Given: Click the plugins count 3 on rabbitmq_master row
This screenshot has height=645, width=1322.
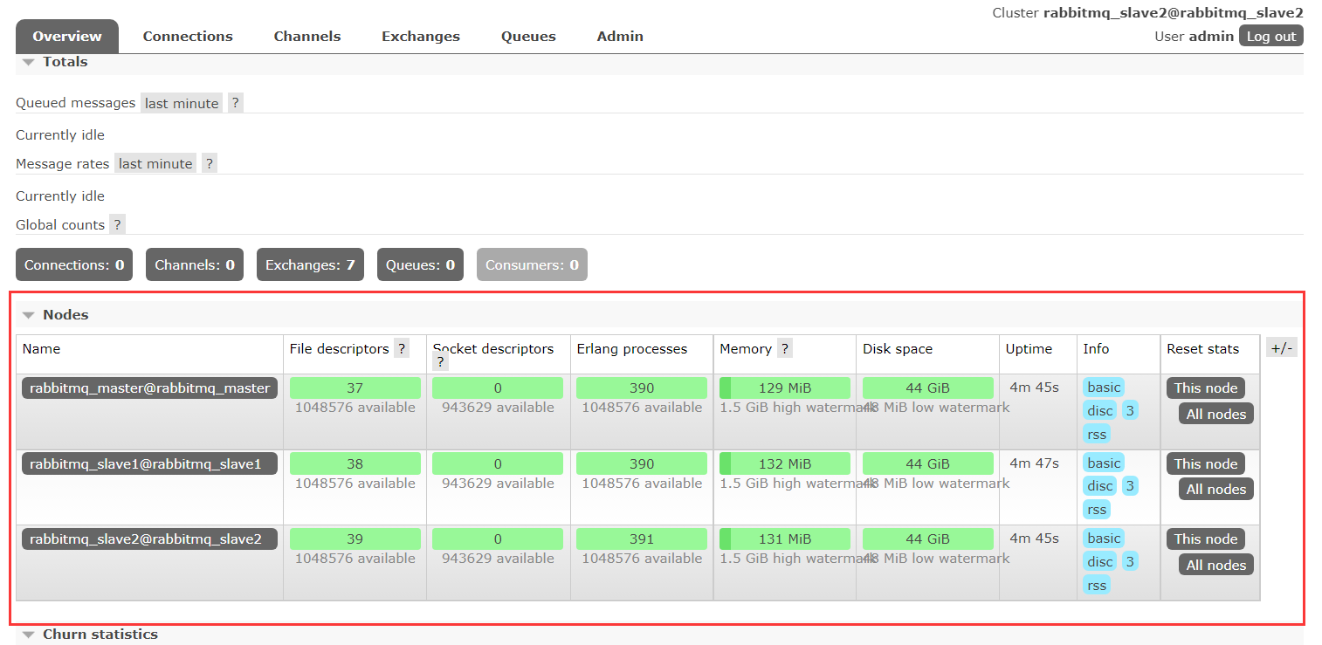Looking at the screenshot, I should tap(1130, 410).
